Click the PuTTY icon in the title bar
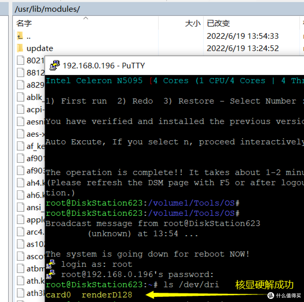This screenshot has height=302, width=304. (55, 65)
